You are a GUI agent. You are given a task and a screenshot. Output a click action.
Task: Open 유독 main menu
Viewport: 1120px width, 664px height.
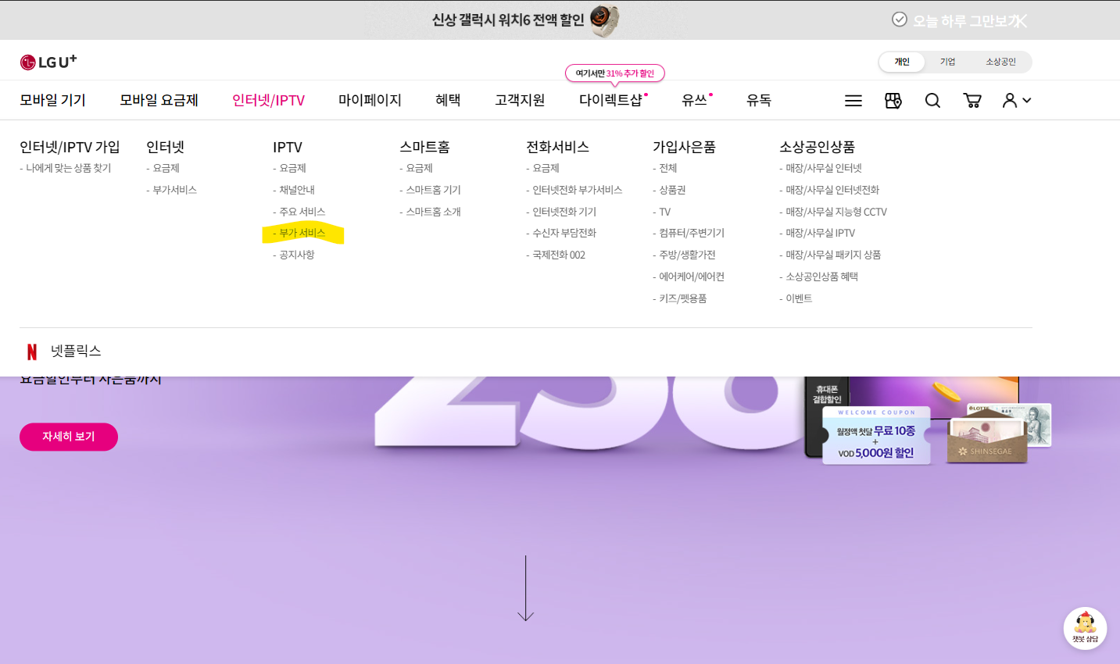759,100
